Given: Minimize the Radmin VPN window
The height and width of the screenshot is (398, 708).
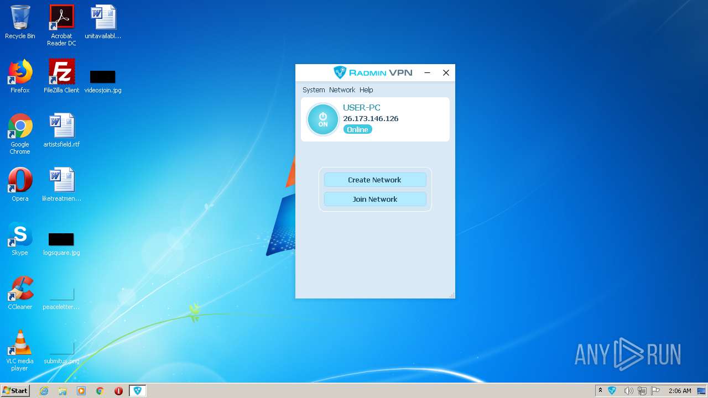Looking at the screenshot, I should pyautogui.click(x=427, y=72).
